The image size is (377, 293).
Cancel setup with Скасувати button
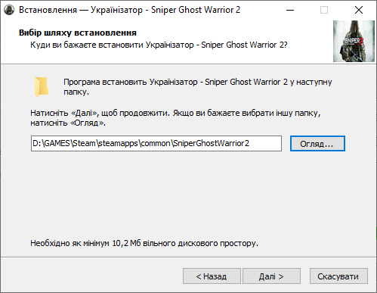[338, 276]
